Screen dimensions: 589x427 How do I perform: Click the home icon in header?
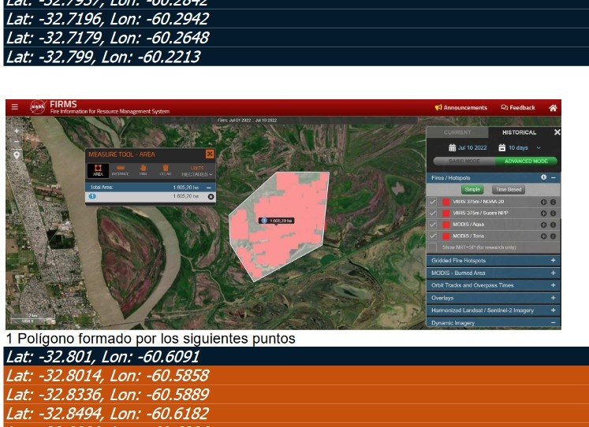coord(553,108)
